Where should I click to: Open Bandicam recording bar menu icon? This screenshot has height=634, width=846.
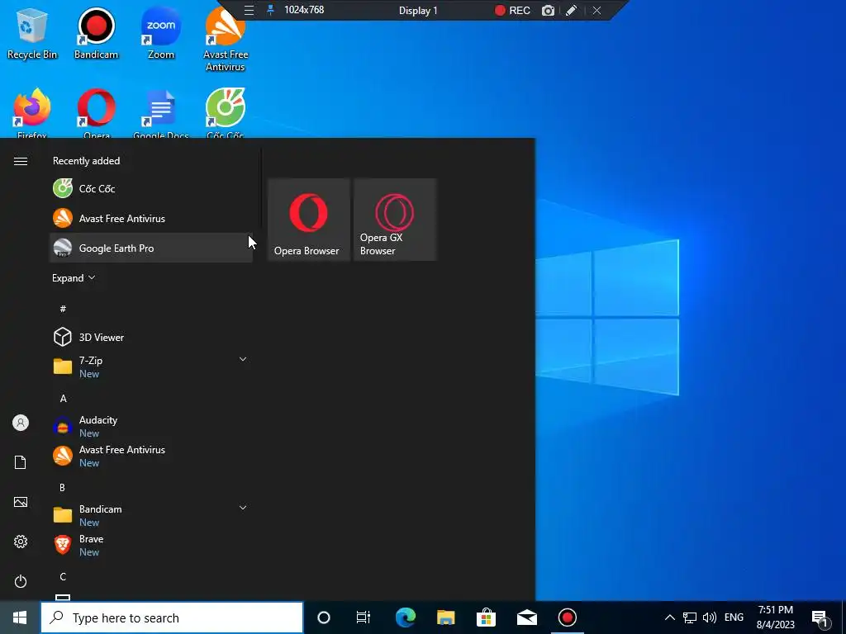(249, 10)
